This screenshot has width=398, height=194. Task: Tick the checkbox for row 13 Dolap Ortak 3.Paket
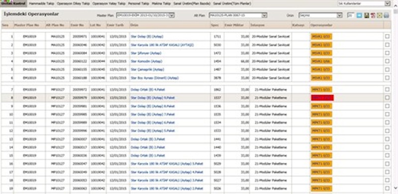coord(387,139)
